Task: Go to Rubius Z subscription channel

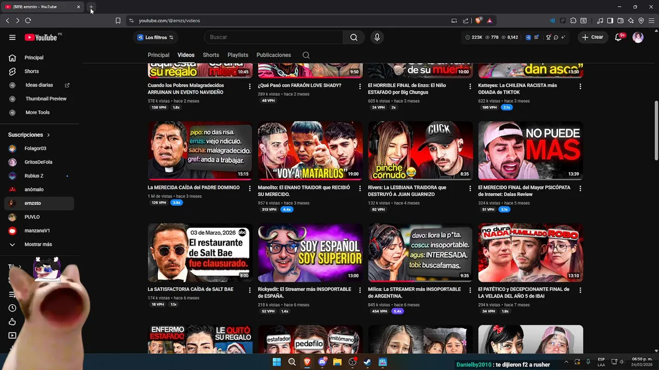Action: (x=39, y=176)
